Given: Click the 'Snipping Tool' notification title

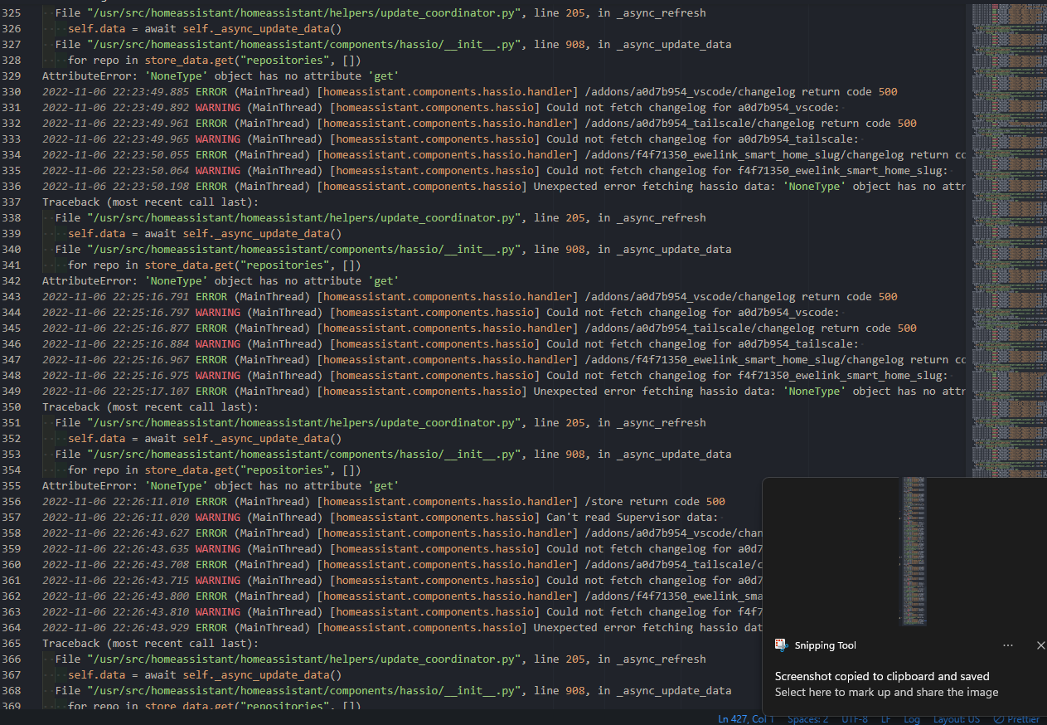Looking at the screenshot, I should pos(825,645).
